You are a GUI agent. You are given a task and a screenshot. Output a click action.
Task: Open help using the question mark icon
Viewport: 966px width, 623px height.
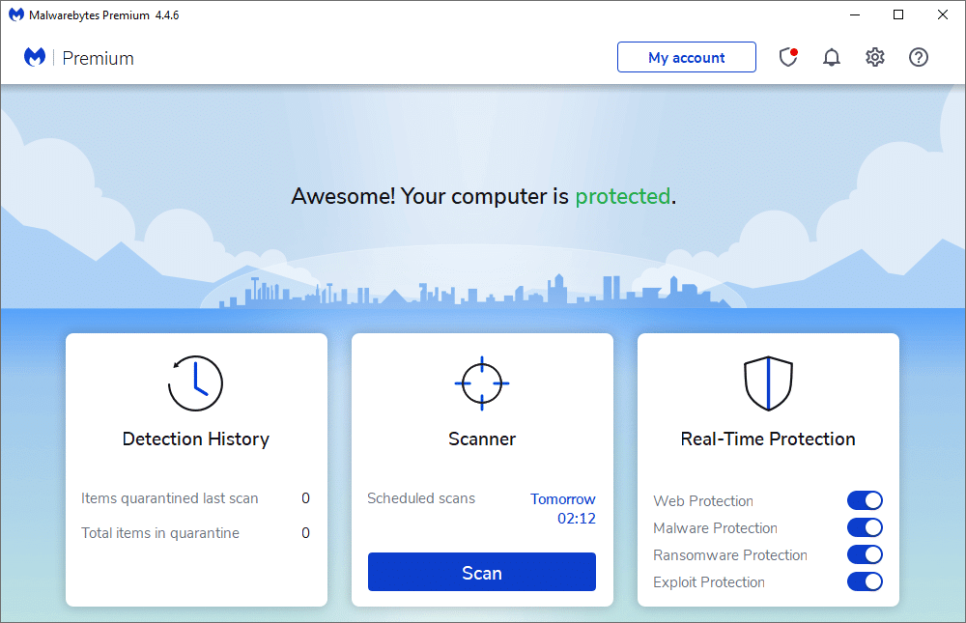[918, 57]
